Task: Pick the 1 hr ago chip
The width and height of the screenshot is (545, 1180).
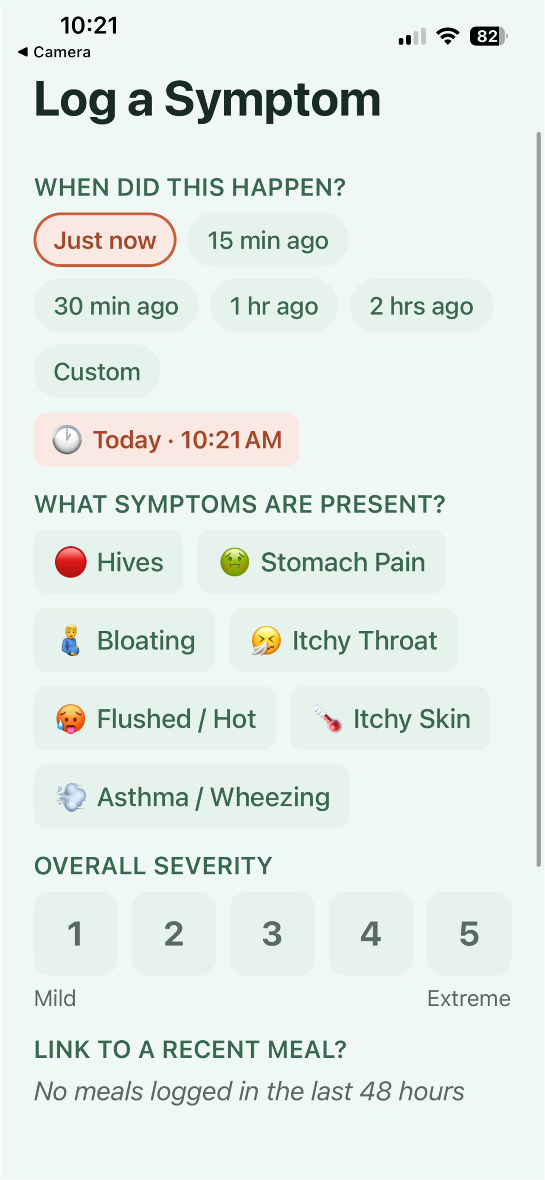Action: point(274,305)
